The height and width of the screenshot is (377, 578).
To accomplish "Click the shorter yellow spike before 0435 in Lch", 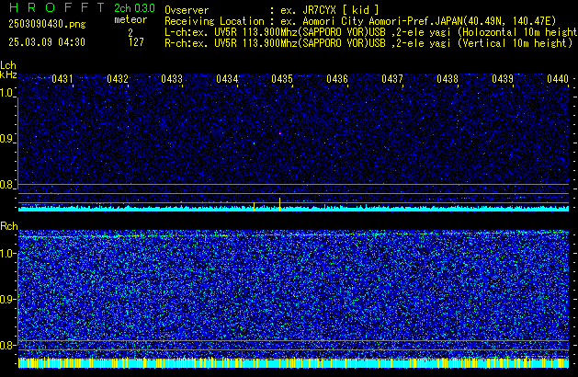I will point(254,206).
